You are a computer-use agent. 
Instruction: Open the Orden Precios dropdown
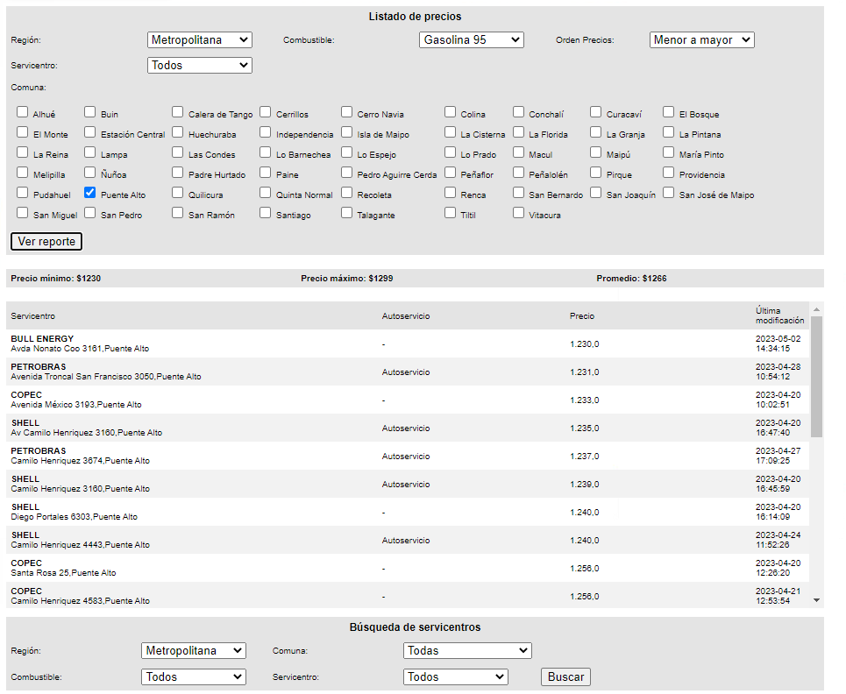(x=701, y=40)
